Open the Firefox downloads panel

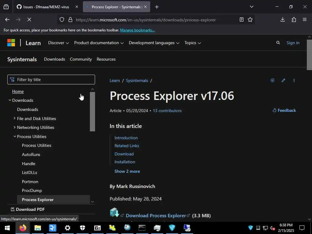[282, 19]
